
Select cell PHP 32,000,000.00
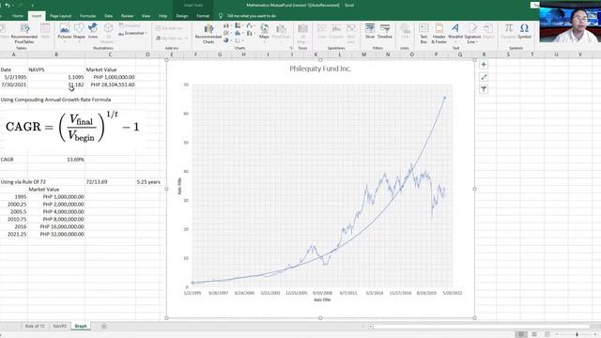56,234
